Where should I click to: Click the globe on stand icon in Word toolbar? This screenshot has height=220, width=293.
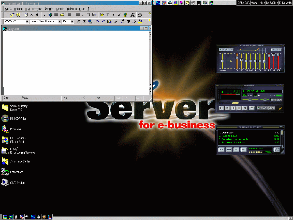coord(125,15)
